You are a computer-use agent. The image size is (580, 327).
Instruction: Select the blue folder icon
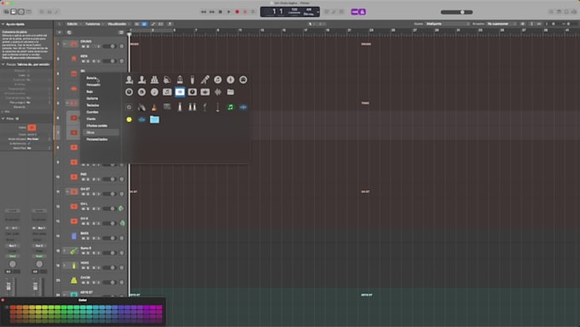click(154, 120)
